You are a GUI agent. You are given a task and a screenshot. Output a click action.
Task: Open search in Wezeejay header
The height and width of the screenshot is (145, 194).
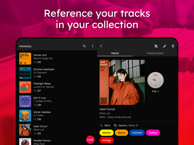84,46
